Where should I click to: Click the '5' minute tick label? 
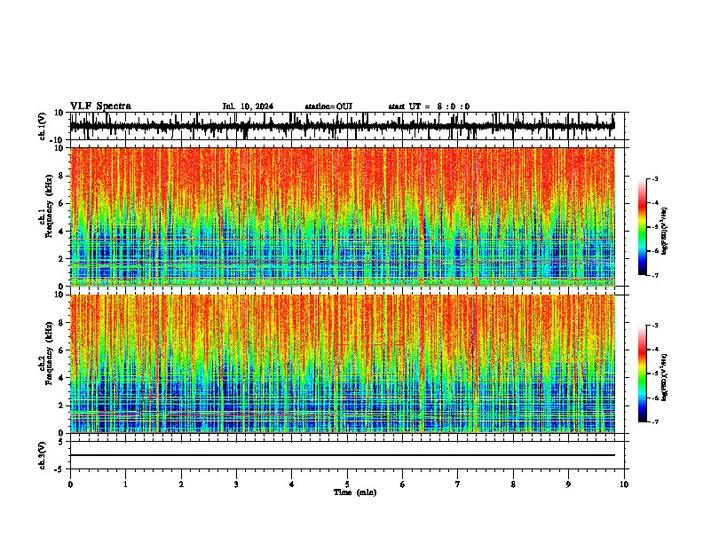(x=347, y=484)
